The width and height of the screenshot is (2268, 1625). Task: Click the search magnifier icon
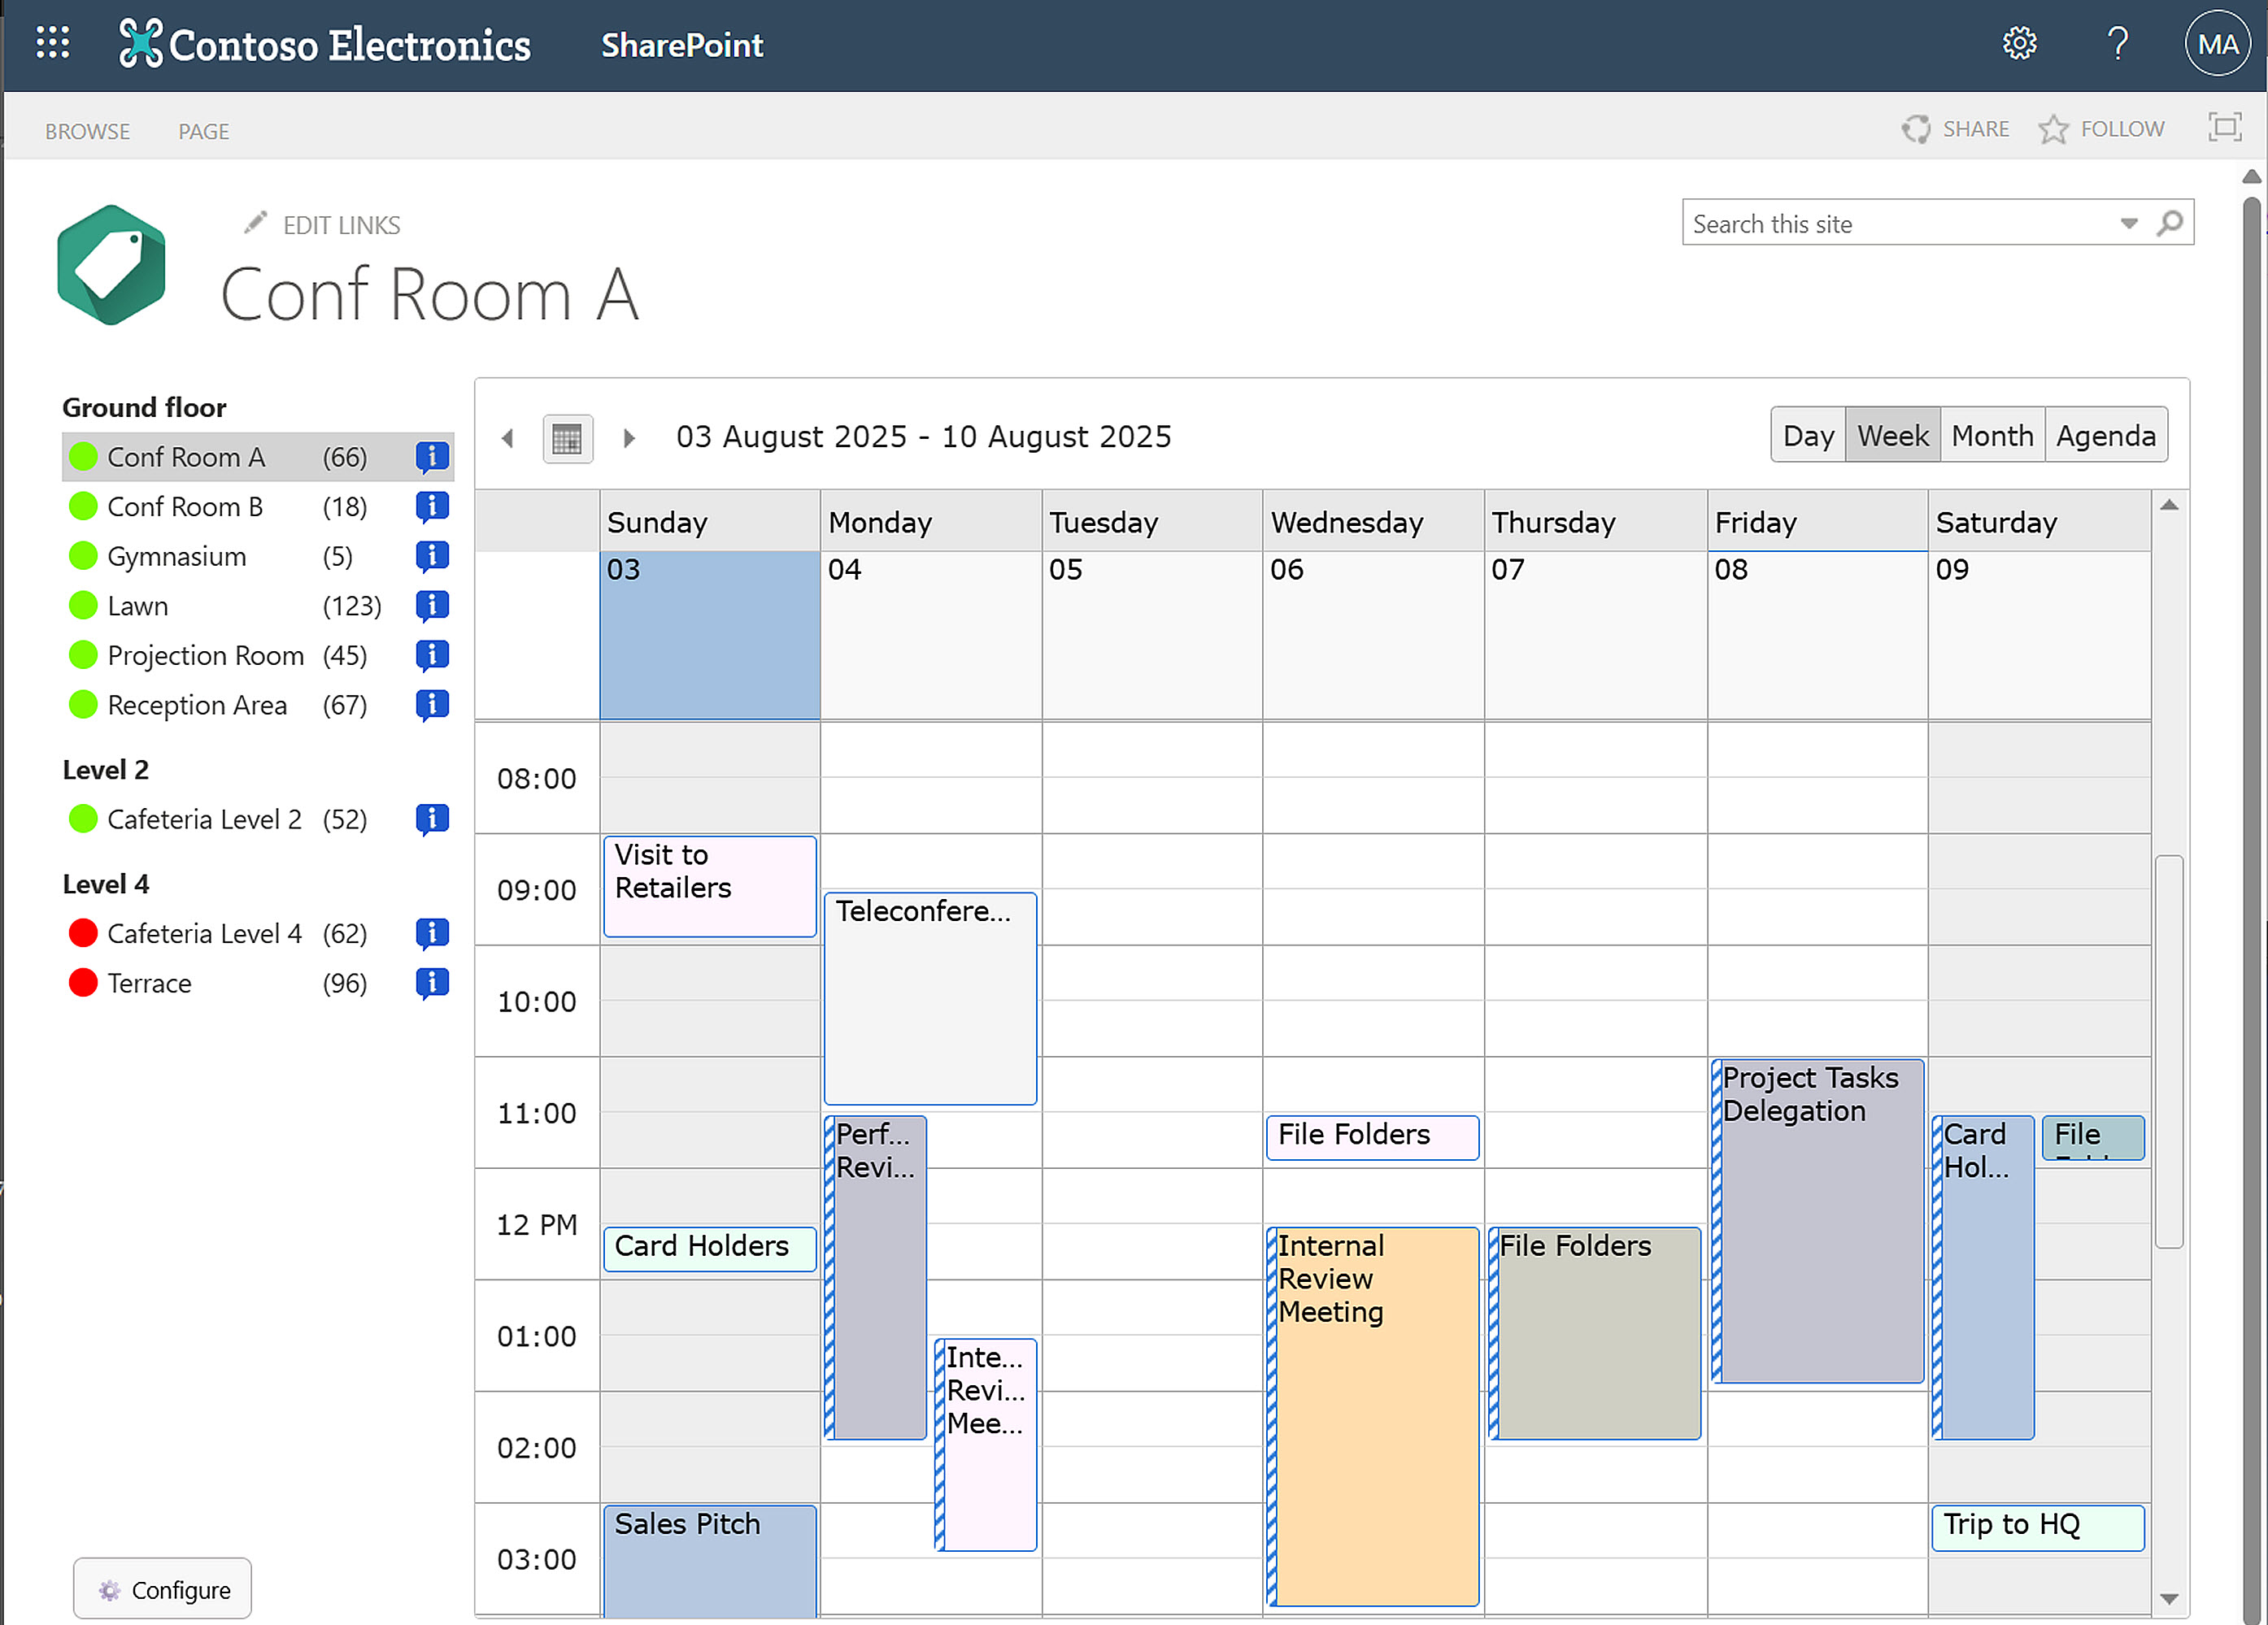tap(2170, 223)
